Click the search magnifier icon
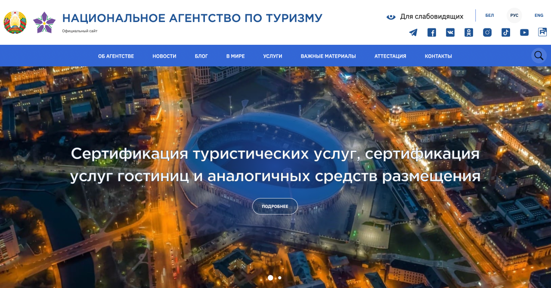This screenshot has width=551, height=288. point(538,55)
